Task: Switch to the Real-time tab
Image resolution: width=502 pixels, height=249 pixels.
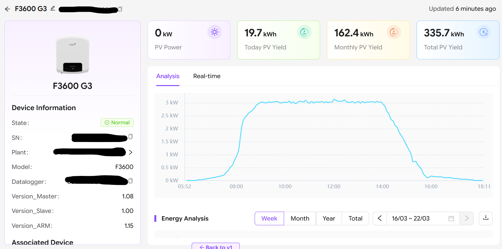Action: tap(207, 76)
